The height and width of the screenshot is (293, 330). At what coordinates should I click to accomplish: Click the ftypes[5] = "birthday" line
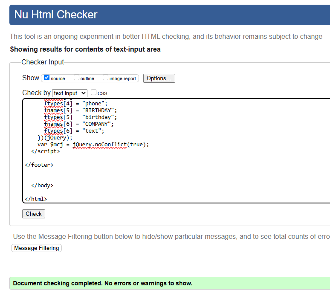(x=81, y=117)
